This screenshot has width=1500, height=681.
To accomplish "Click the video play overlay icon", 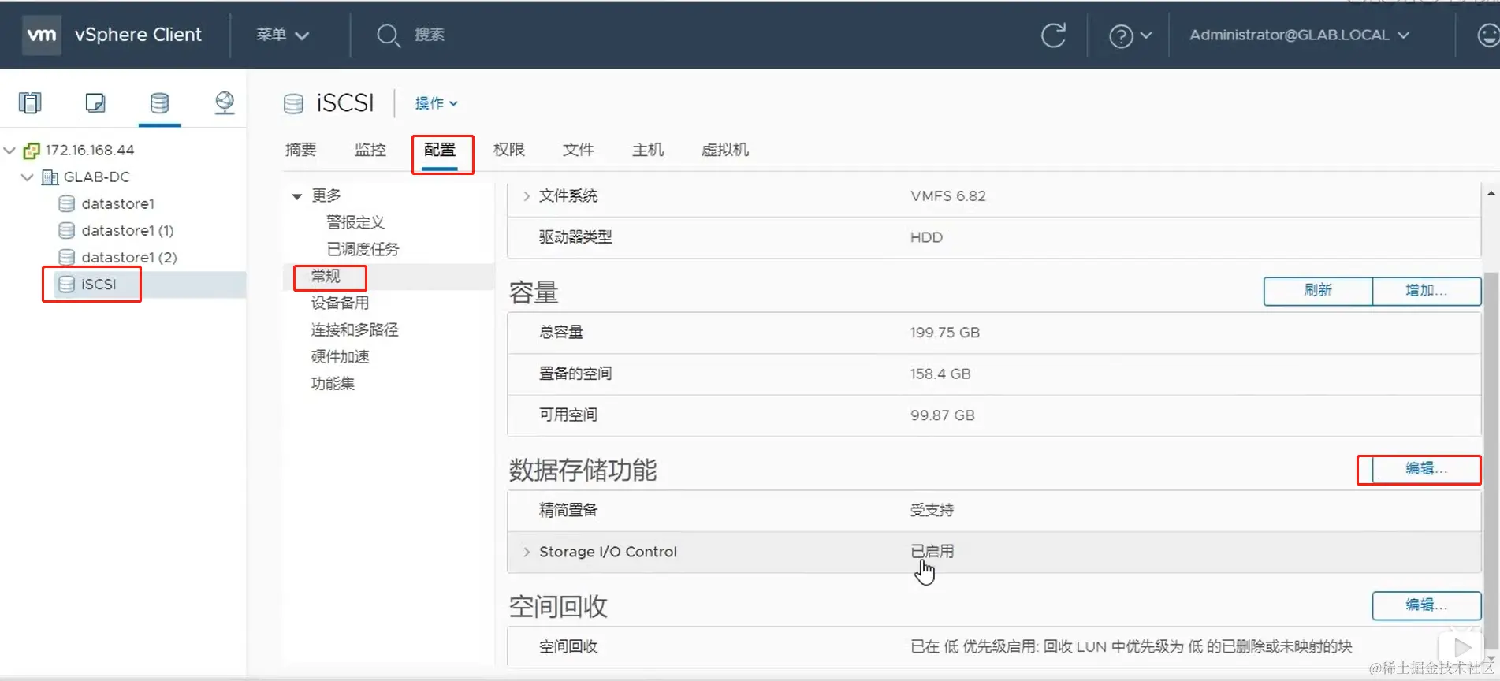I will (x=1461, y=647).
